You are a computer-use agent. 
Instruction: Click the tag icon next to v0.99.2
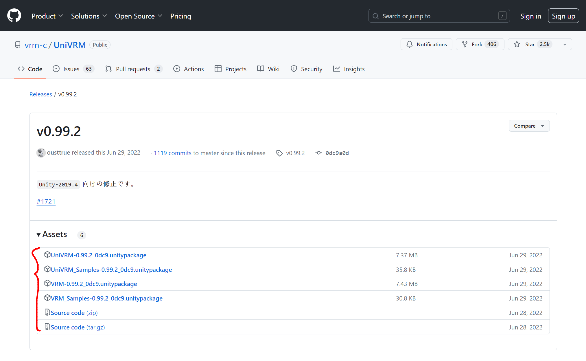coord(279,153)
